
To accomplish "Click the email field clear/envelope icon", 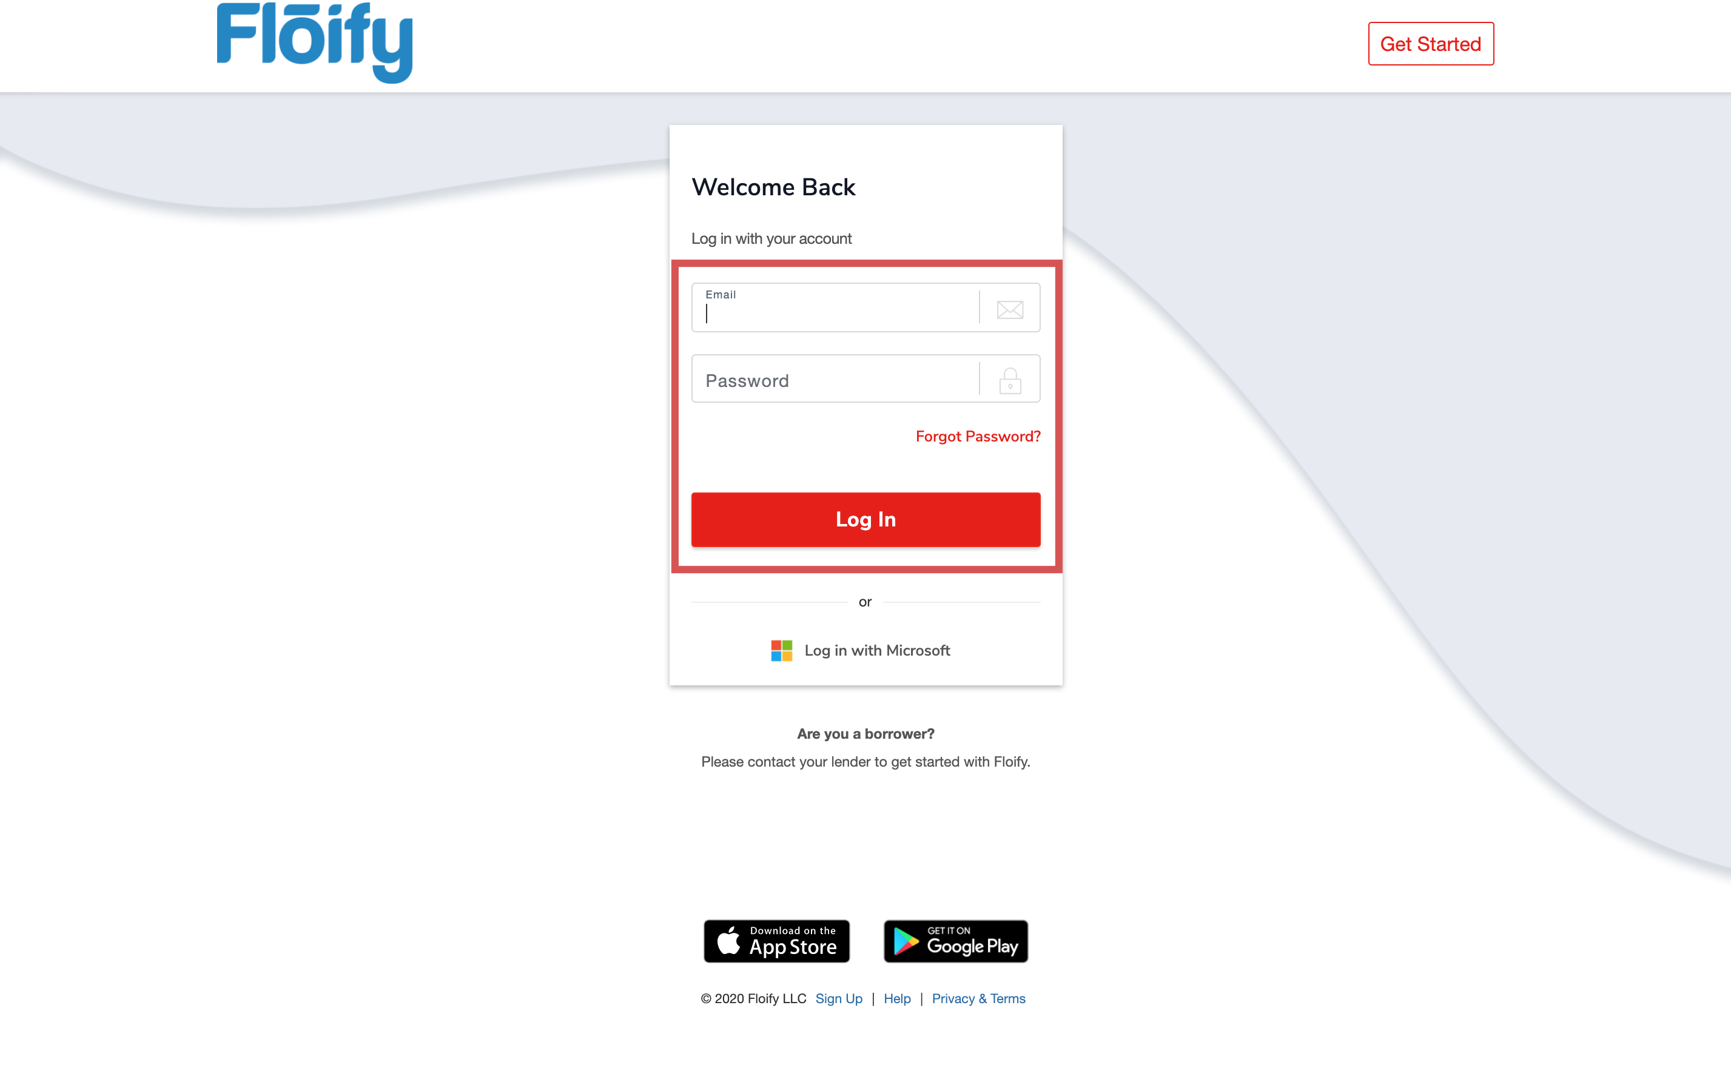I will tap(1009, 309).
